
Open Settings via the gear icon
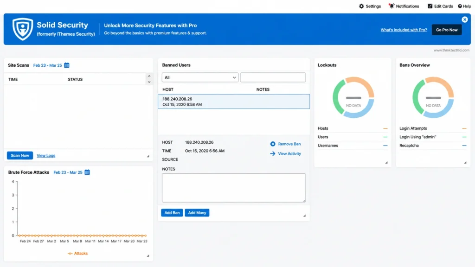point(361,6)
